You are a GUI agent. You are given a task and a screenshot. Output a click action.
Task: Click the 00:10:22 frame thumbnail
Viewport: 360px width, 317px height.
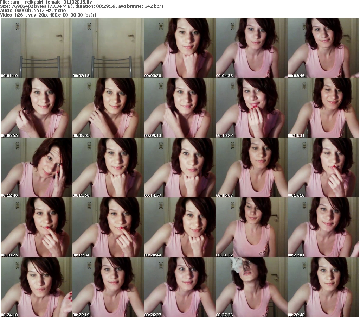pyautogui.click(x=251, y=108)
